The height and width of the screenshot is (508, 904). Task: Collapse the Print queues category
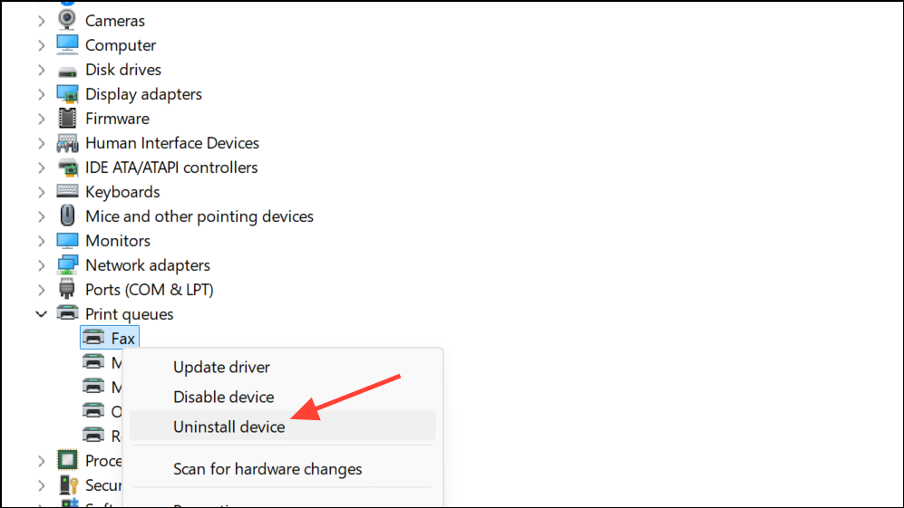(41, 314)
